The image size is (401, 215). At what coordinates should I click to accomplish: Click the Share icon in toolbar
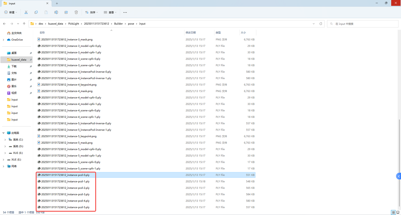tap(66, 12)
